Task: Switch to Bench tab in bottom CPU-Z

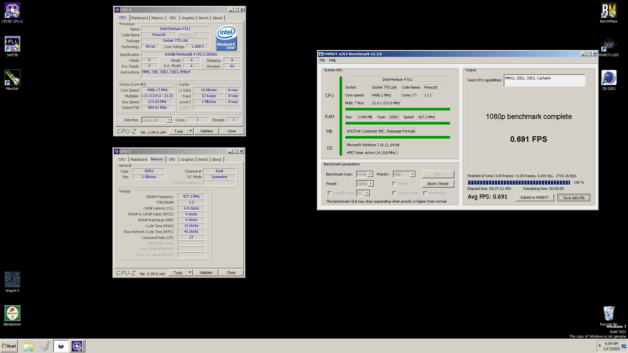Action: pos(203,160)
